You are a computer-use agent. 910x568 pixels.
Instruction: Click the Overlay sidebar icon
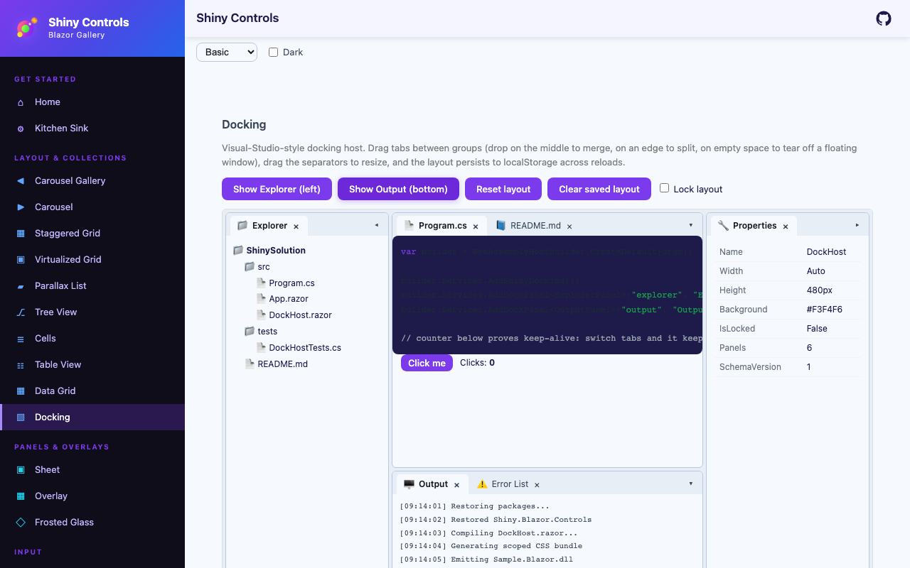tap(21, 496)
